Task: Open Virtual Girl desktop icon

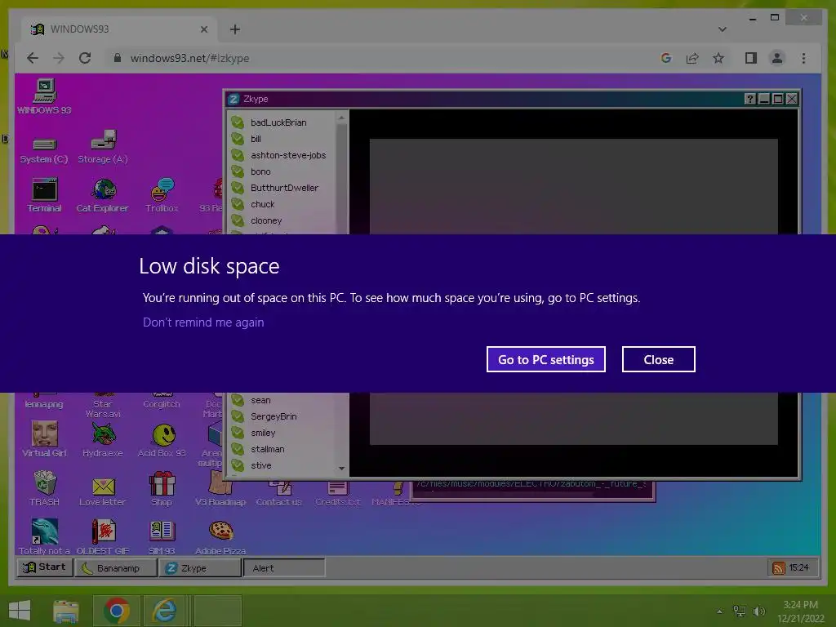Action: point(44,439)
